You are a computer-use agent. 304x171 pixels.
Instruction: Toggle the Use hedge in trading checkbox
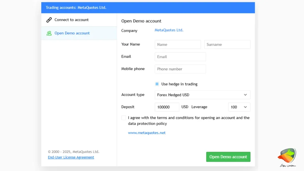pyautogui.click(x=157, y=84)
